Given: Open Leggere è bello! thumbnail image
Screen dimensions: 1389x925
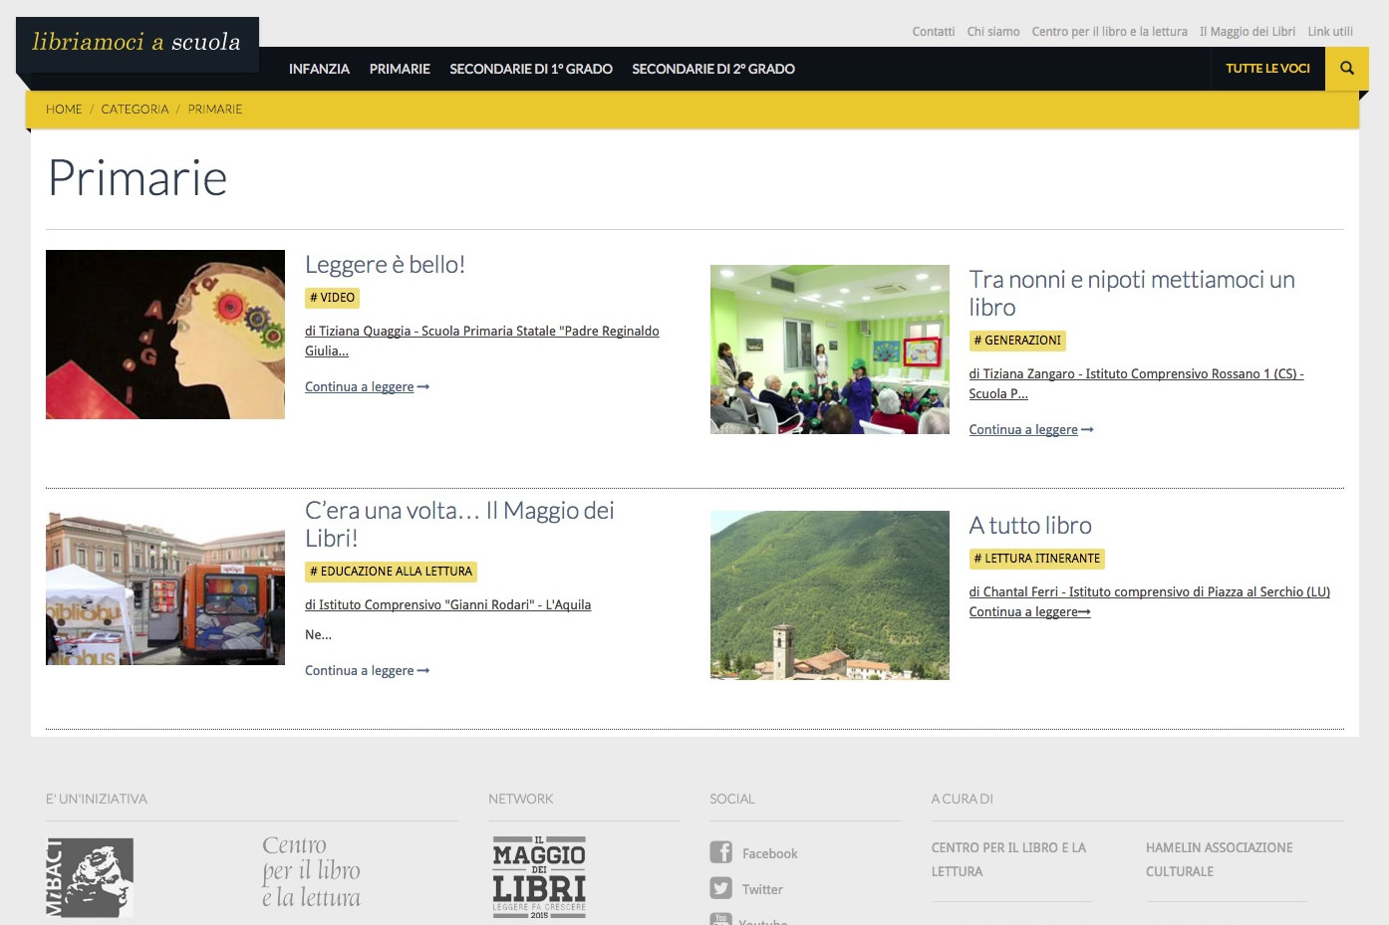Looking at the screenshot, I should click(x=165, y=335).
